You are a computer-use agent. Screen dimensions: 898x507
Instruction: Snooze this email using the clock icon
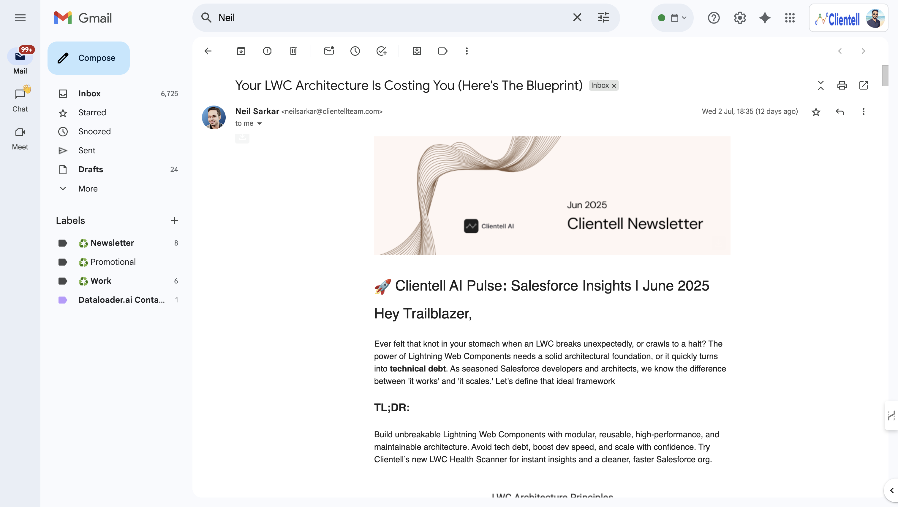tap(355, 51)
